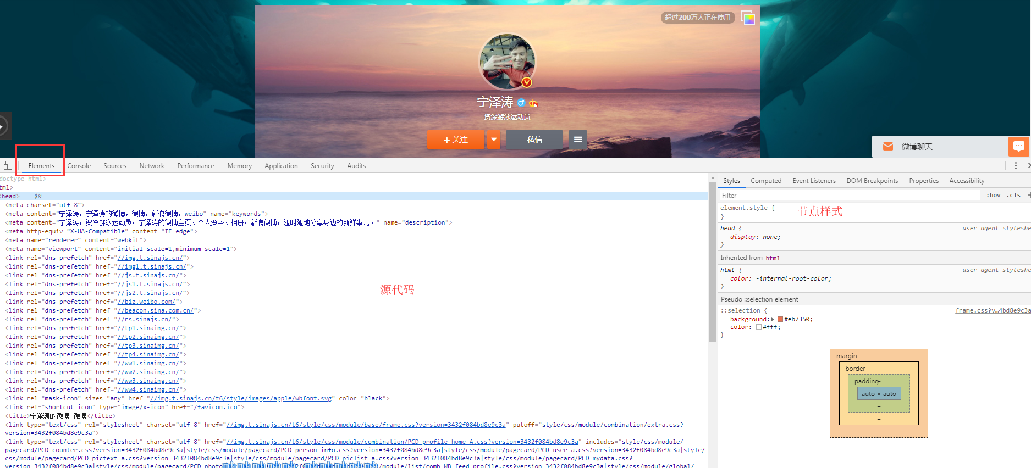This screenshot has width=1031, height=468.
Task: Select the meta name="viewport" node
Action: click(122, 249)
